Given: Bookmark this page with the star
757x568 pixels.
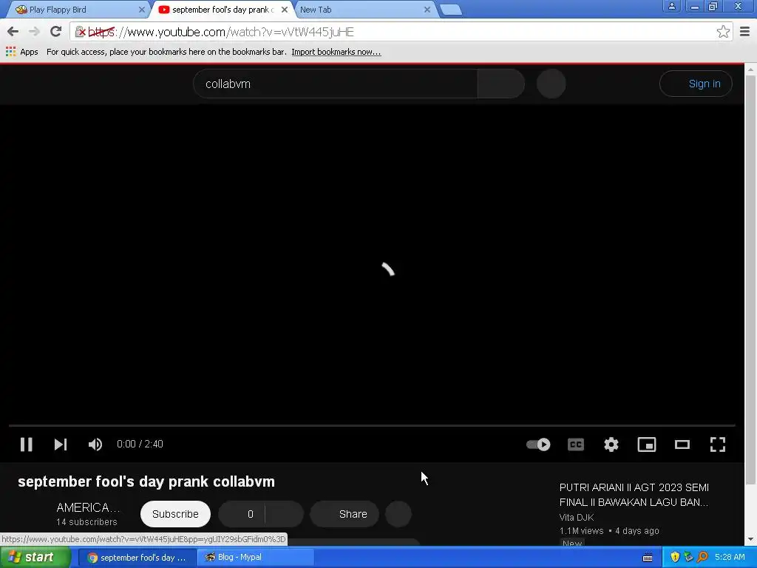Looking at the screenshot, I should tap(723, 32).
